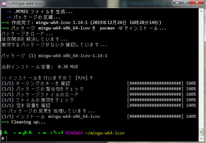Click the 'パッケージの圧縮...' line
The width and height of the screenshot is (206, 143).
coord(34,17)
